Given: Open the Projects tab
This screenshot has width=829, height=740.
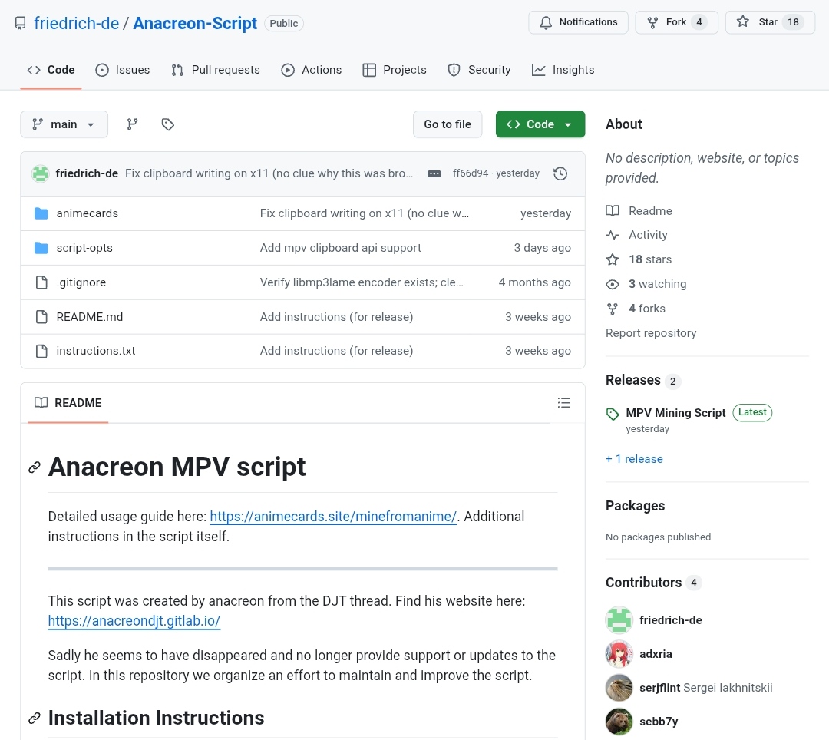Looking at the screenshot, I should pyautogui.click(x=395, y=70).
